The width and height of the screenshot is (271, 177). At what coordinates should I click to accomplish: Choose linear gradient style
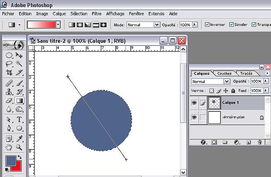click(x=72, y=25)
